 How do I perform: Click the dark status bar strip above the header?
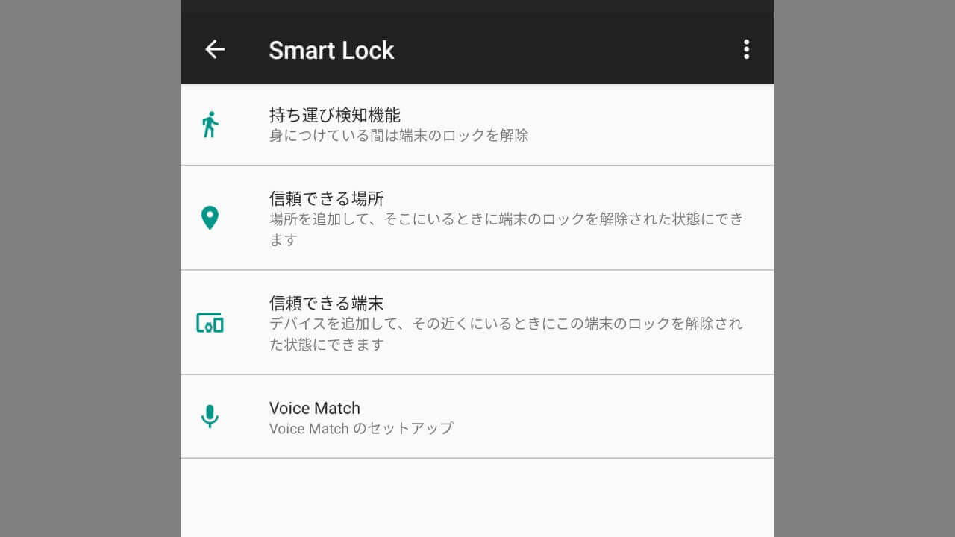477,8
